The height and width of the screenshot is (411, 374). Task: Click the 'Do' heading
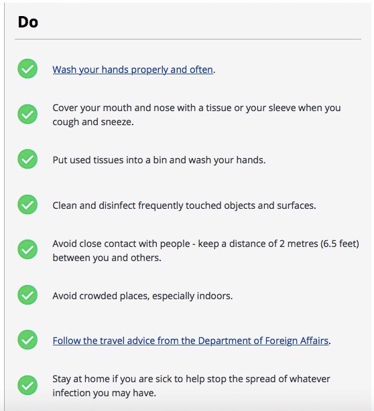(x=28, y=22)
